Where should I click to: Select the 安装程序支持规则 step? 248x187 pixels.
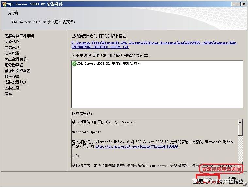coord(19,36)
